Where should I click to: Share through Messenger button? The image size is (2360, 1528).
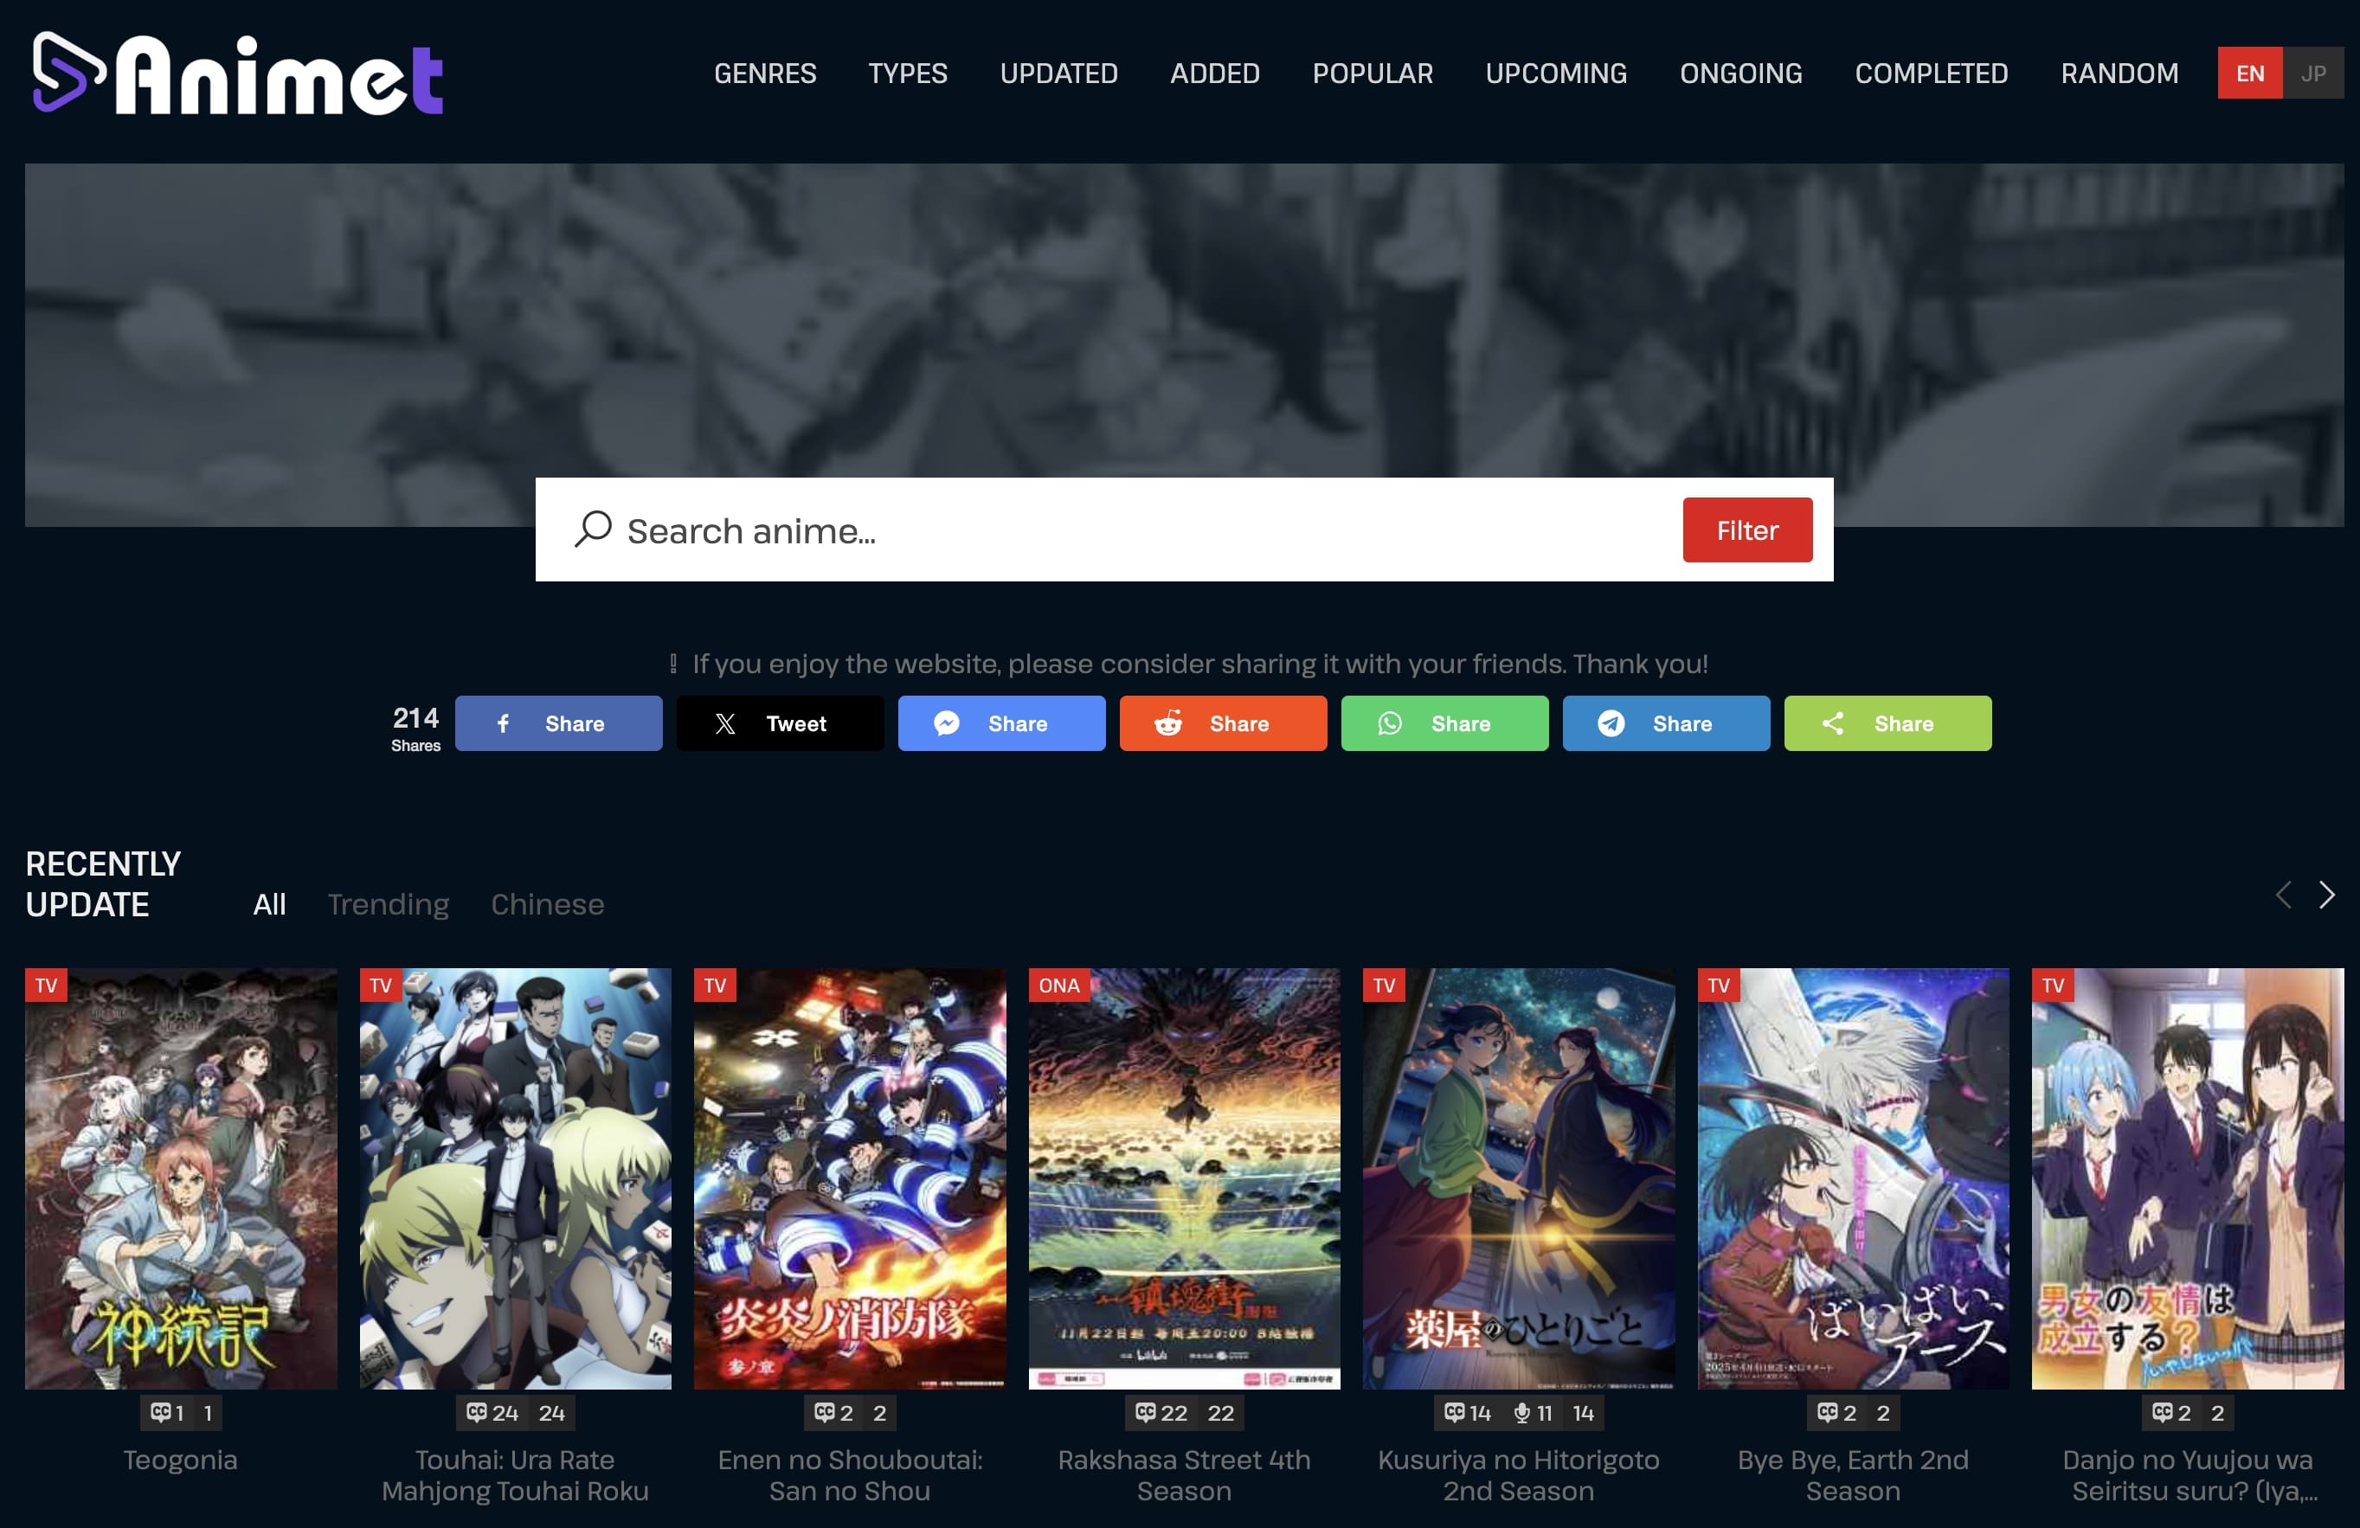(x=1001, y=722)
